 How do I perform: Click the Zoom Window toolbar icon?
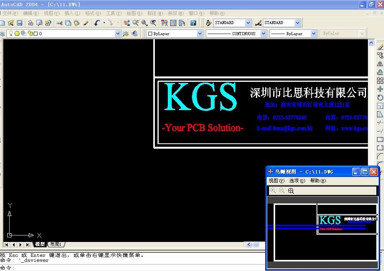[x=144, y=23]
